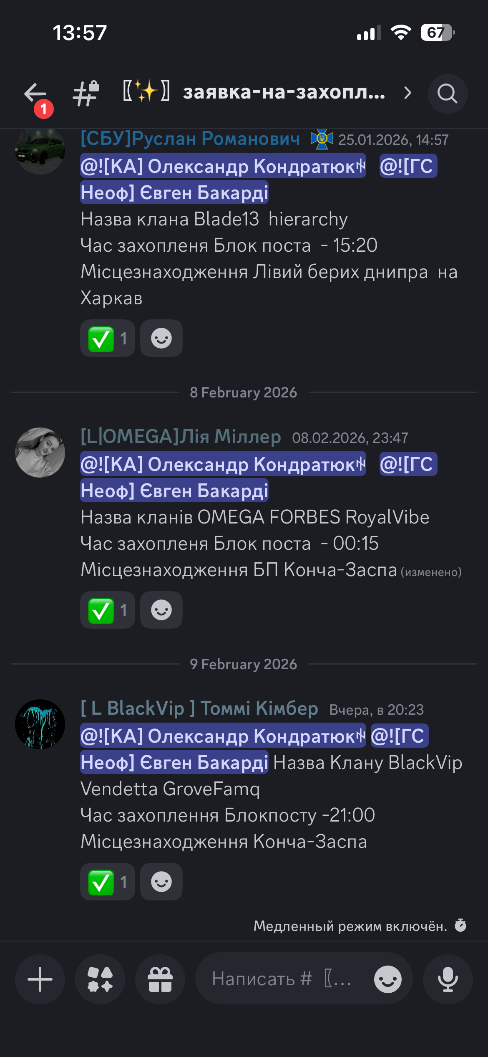Toggle checkmark reaction on Руслан Романович's message
This screenshot has width=488, height=1057.
point(108,338)
